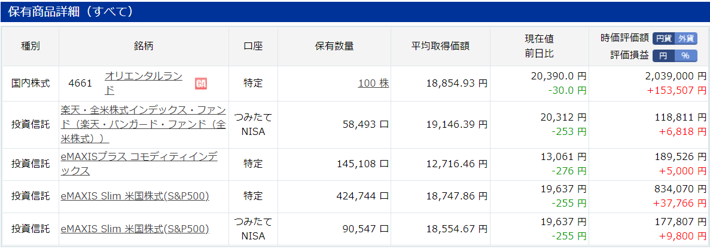Select the stock code 4661 cell
Viewport: 710px width, 249px height.
tap(81, 84)
